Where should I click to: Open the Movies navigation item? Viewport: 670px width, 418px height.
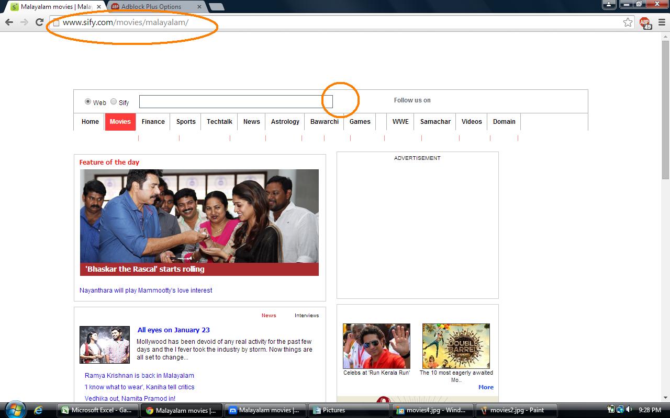120,122
